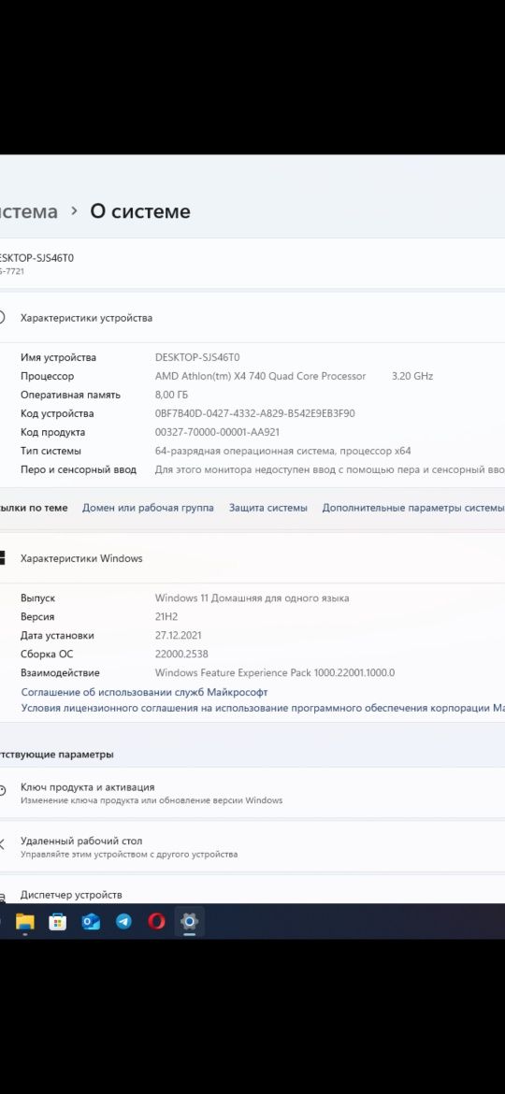505x1094 pixels.
Task: Click the Дата установки label
Action: click(x=57, y=636)
